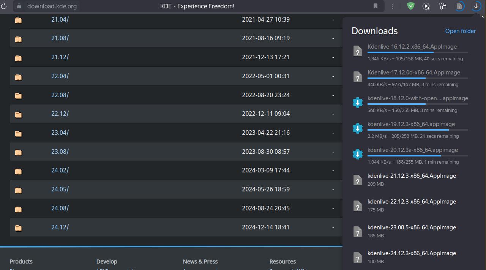This screenshot has height=270, width=486.
Task: Open the 24.05/ release folder link
Action: [x=60, y=189]
